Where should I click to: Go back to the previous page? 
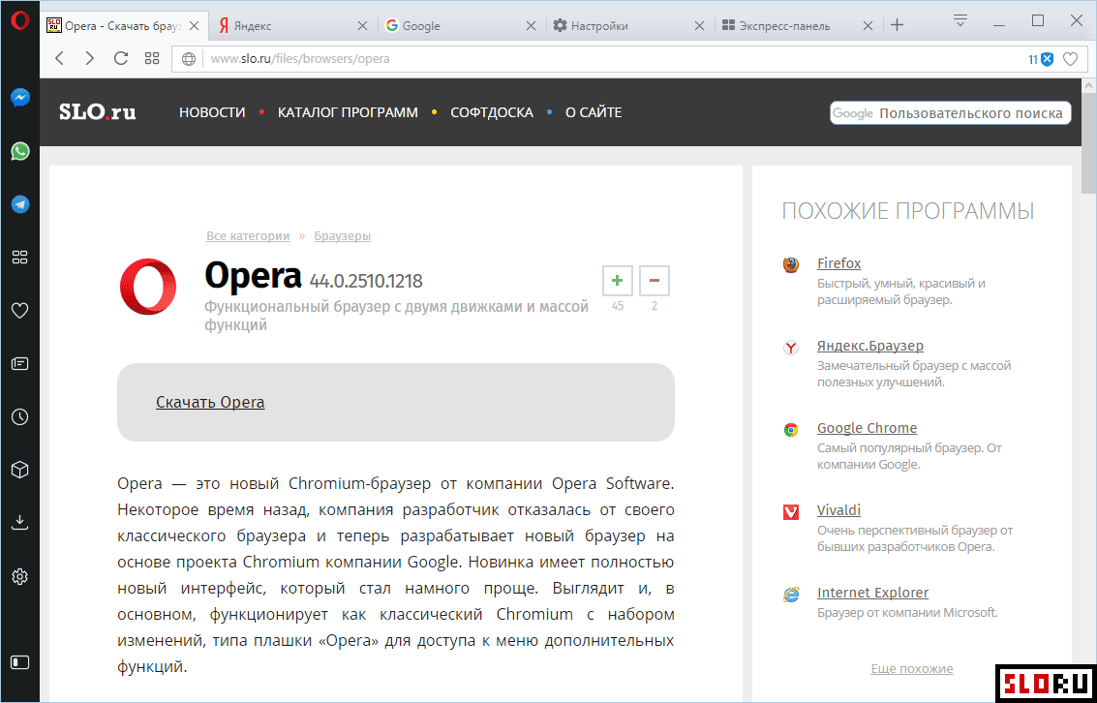tap(59, 59)
